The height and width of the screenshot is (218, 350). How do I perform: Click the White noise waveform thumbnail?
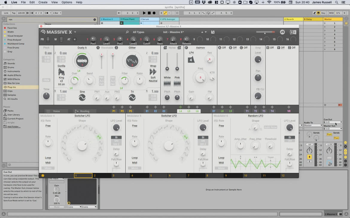coord(167,84)
